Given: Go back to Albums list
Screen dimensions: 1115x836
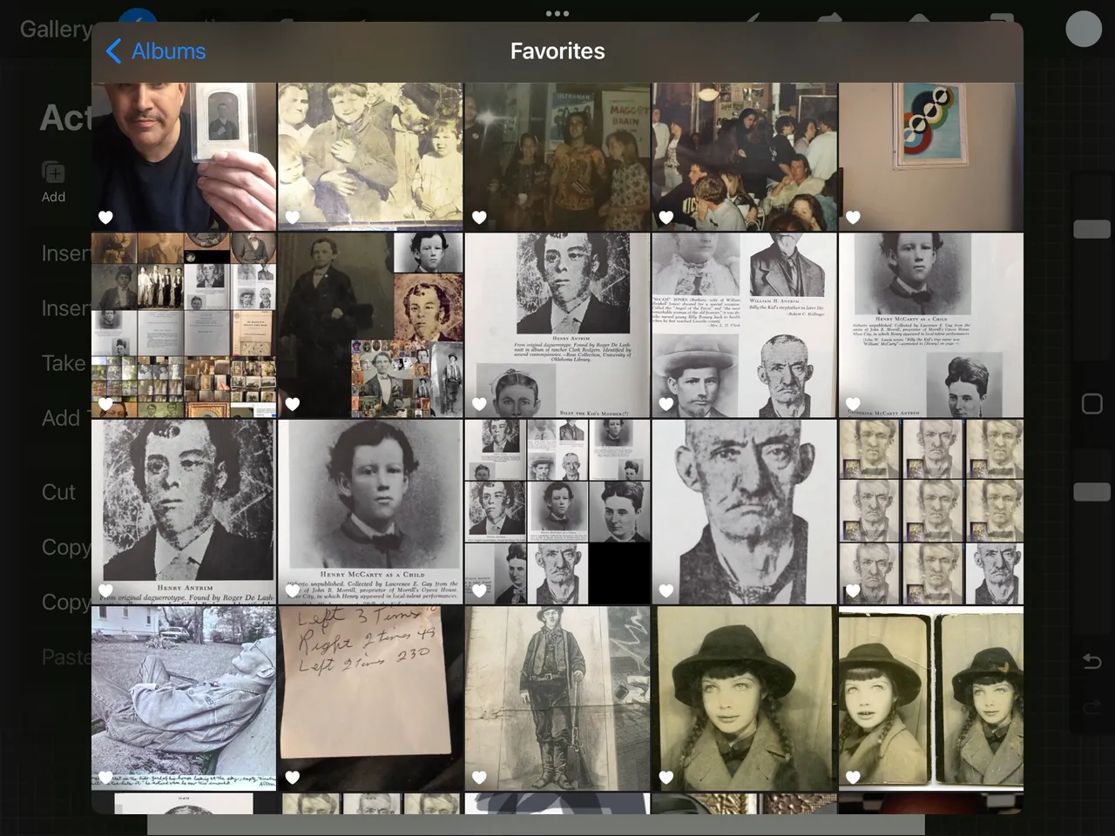Looking at the screenshot, I should coord(155,51).
